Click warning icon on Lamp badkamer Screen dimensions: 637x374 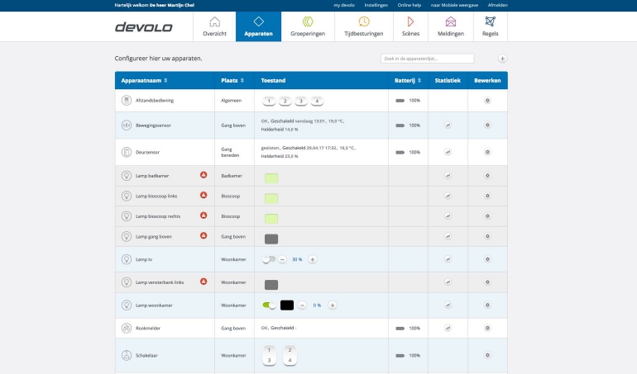203,175
